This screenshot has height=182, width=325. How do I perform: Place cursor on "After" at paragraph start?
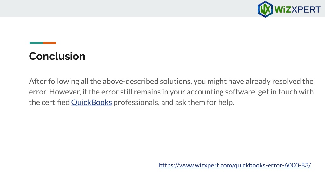click(x=38, y=81)
